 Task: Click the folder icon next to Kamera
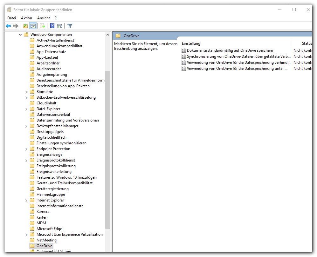tap(32, 212)
